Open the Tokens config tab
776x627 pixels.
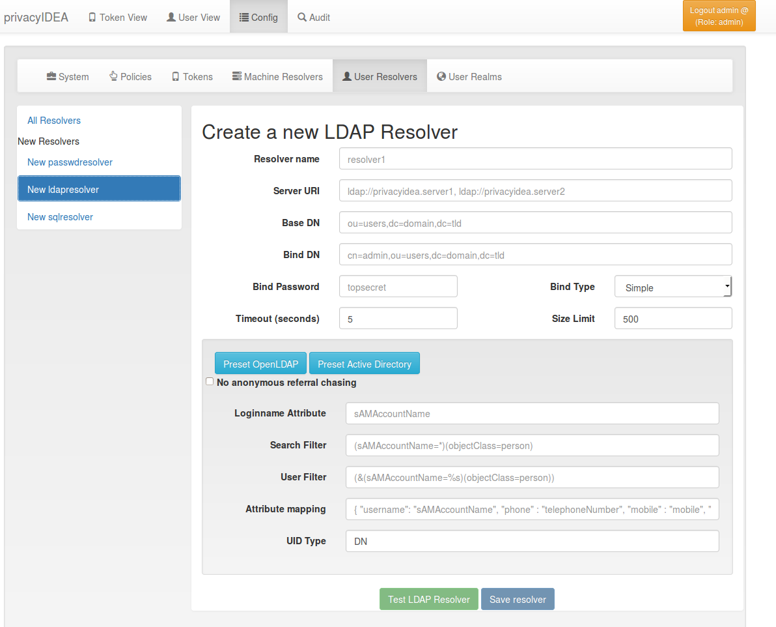click(x=193, y=76)
